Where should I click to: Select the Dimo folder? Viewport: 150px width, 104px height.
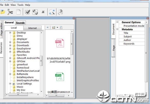pos(20,36)
